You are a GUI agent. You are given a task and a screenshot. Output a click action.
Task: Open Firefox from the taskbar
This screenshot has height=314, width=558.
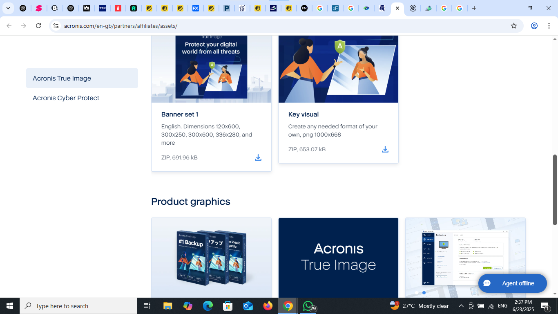click(x=268, y=306)
